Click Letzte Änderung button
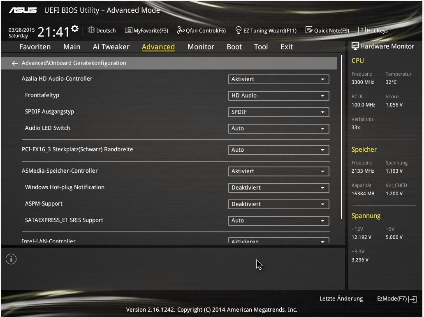Screen dimensions: 424x317 coord(341,298)
